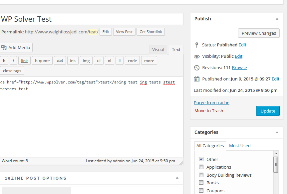Screen dimensions: 287x194
Task: Click the word 'testers' in editor
Action: (8, 89)
